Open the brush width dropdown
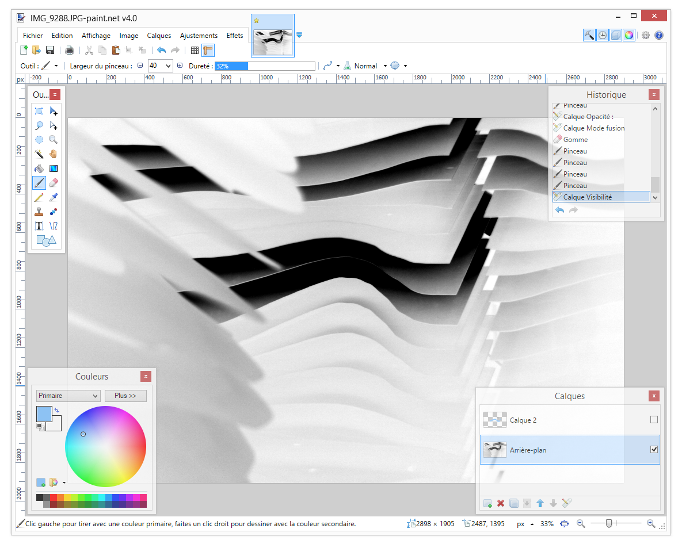Image resolution: width=682 pixels, height=544 pixels. tap(168, 66)
